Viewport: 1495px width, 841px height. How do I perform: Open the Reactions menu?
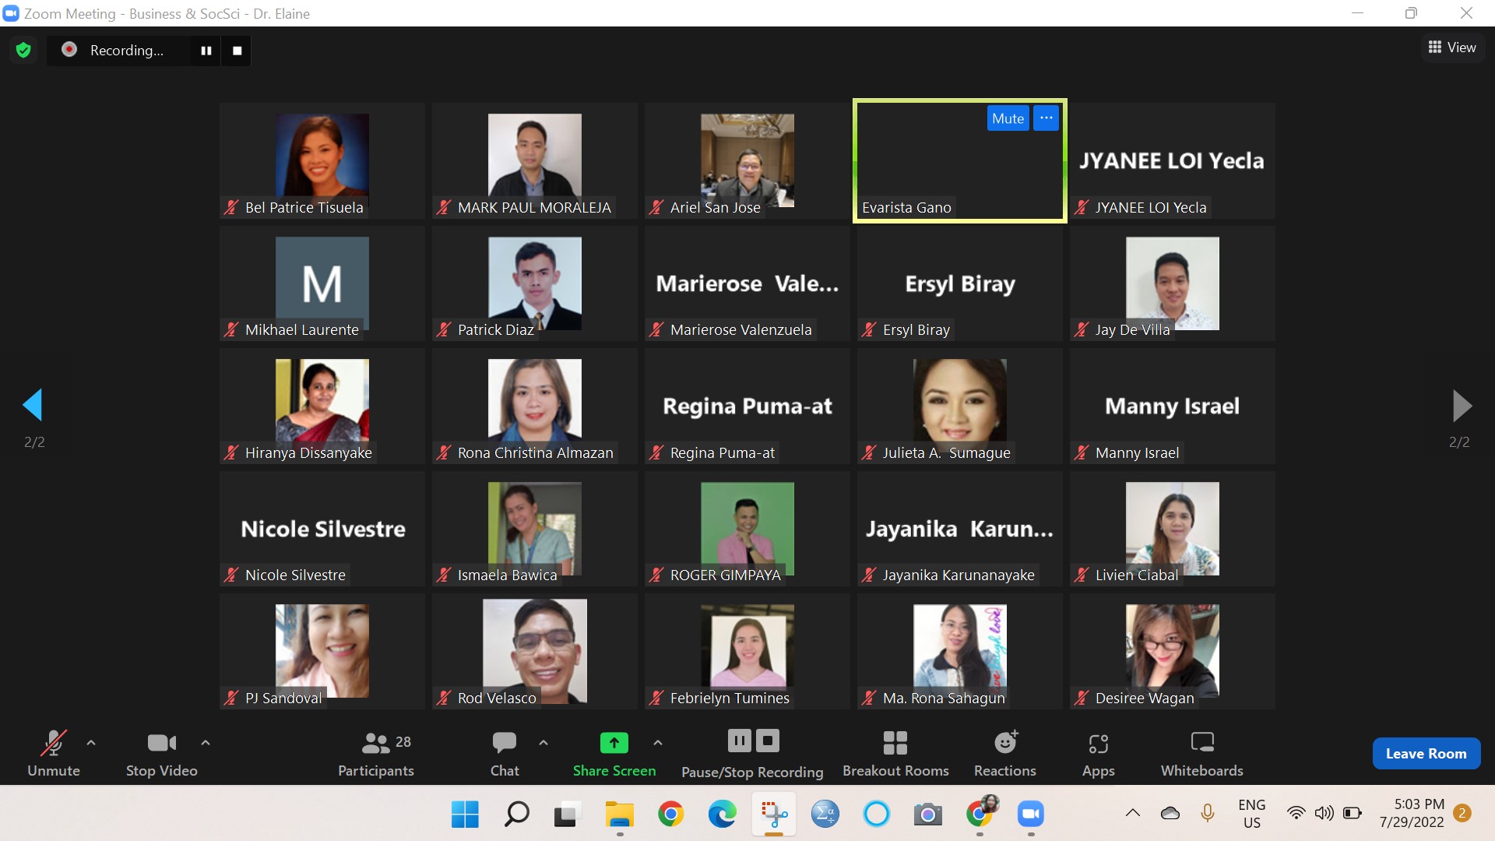(x=1004, y=753)
